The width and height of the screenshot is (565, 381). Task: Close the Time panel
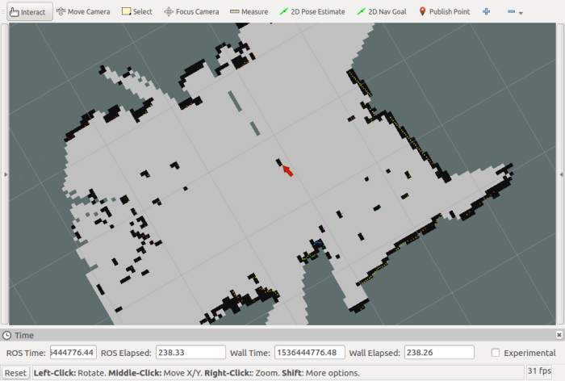click(559, 334)
